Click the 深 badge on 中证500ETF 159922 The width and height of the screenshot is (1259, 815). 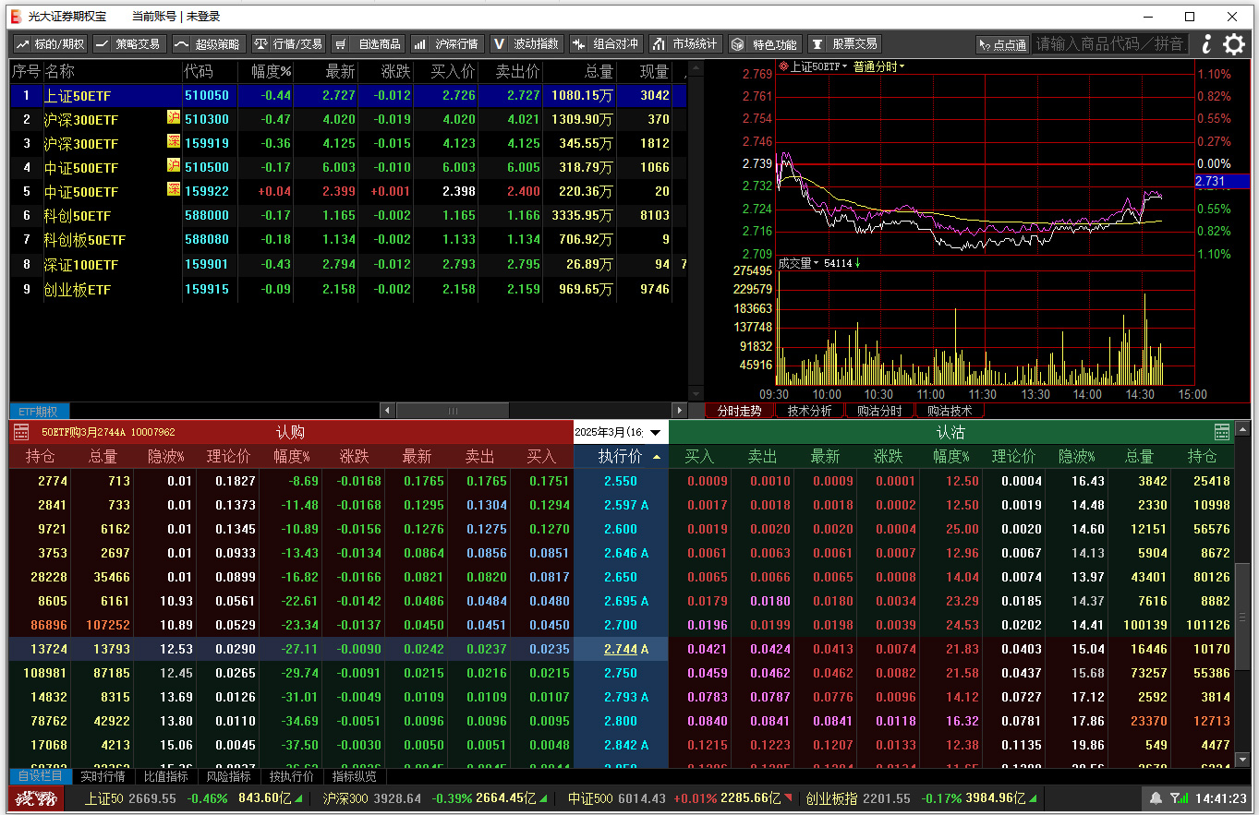[x=174, y=189]
